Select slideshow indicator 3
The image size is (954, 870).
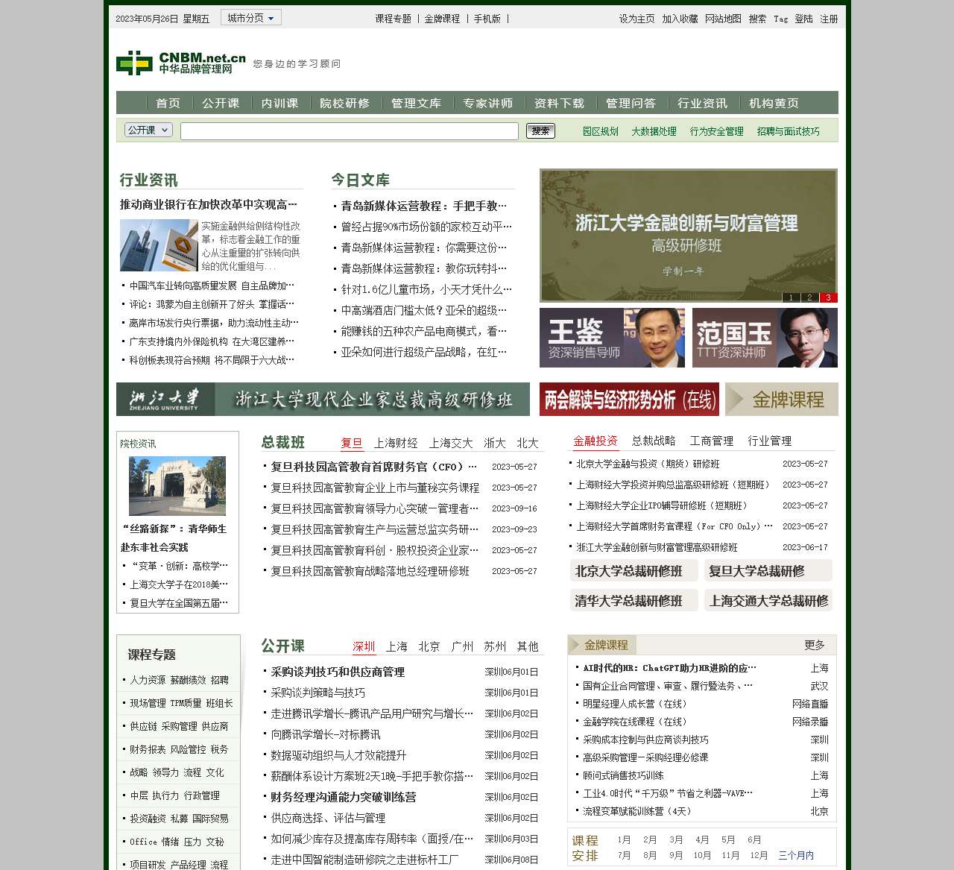(828, 297)
